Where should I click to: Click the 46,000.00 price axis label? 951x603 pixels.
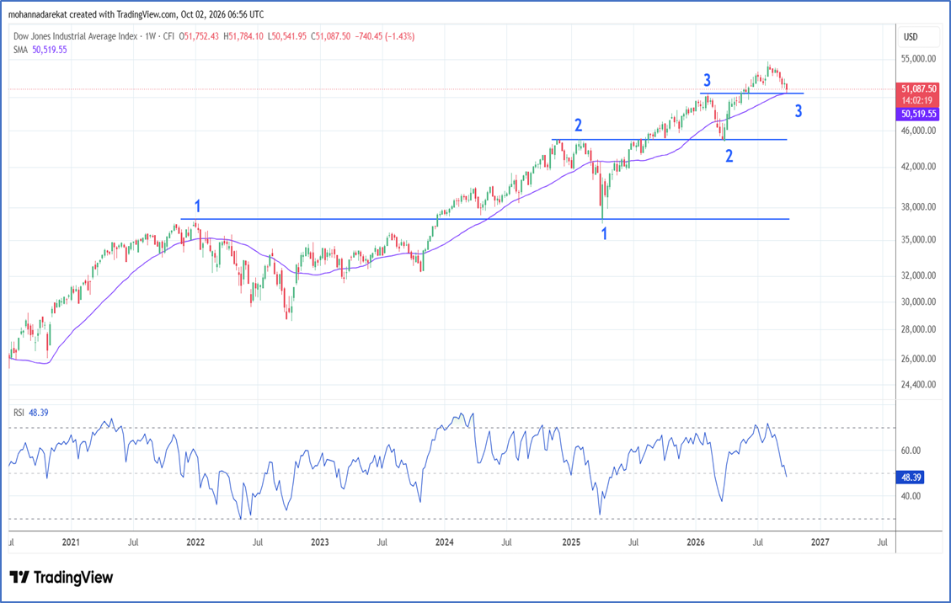[918, 131]
